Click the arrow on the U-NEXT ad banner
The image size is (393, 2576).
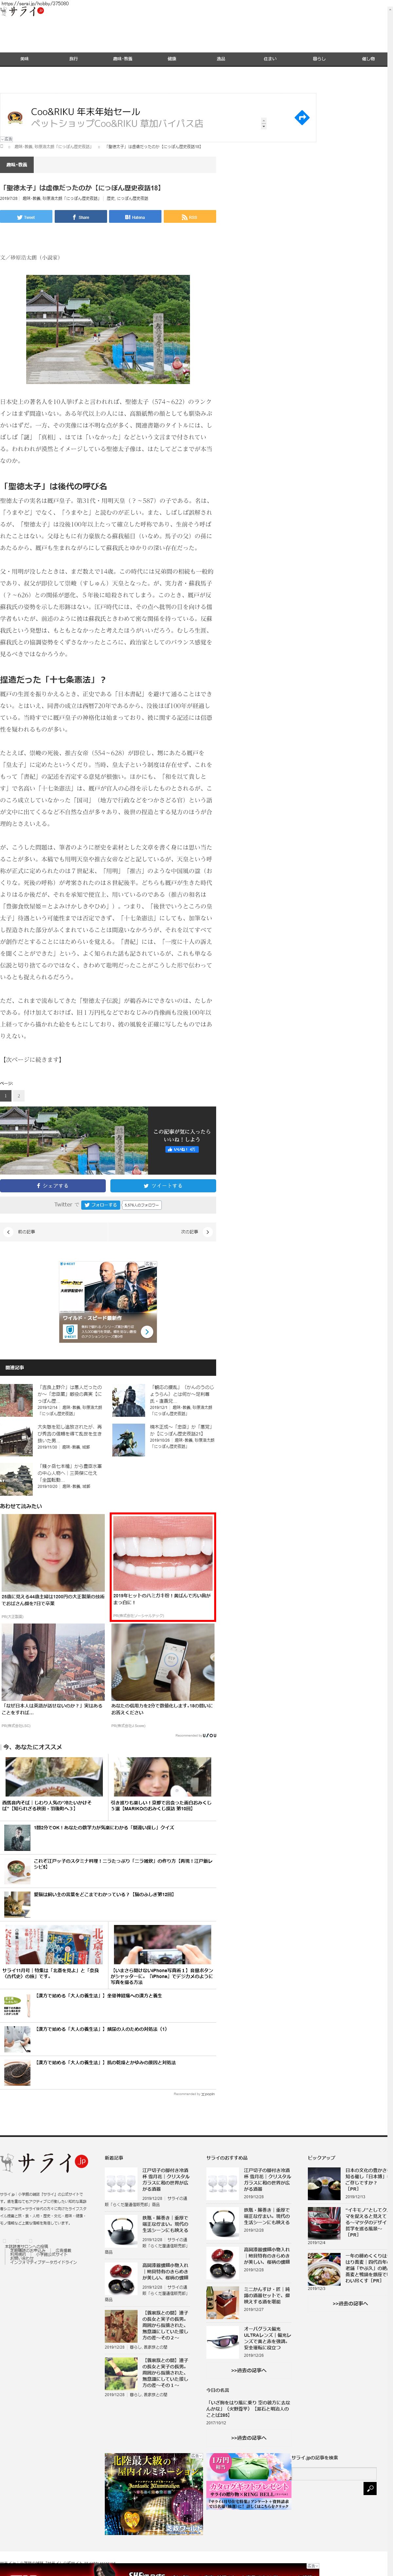(147, 1331)
